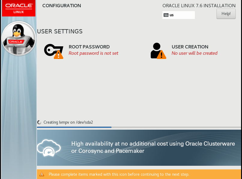Image resolution: width=242 pixels, height=179 pixels.
Task: Click the USER SETTINGS heading
Action: click(x=60, y=31)
